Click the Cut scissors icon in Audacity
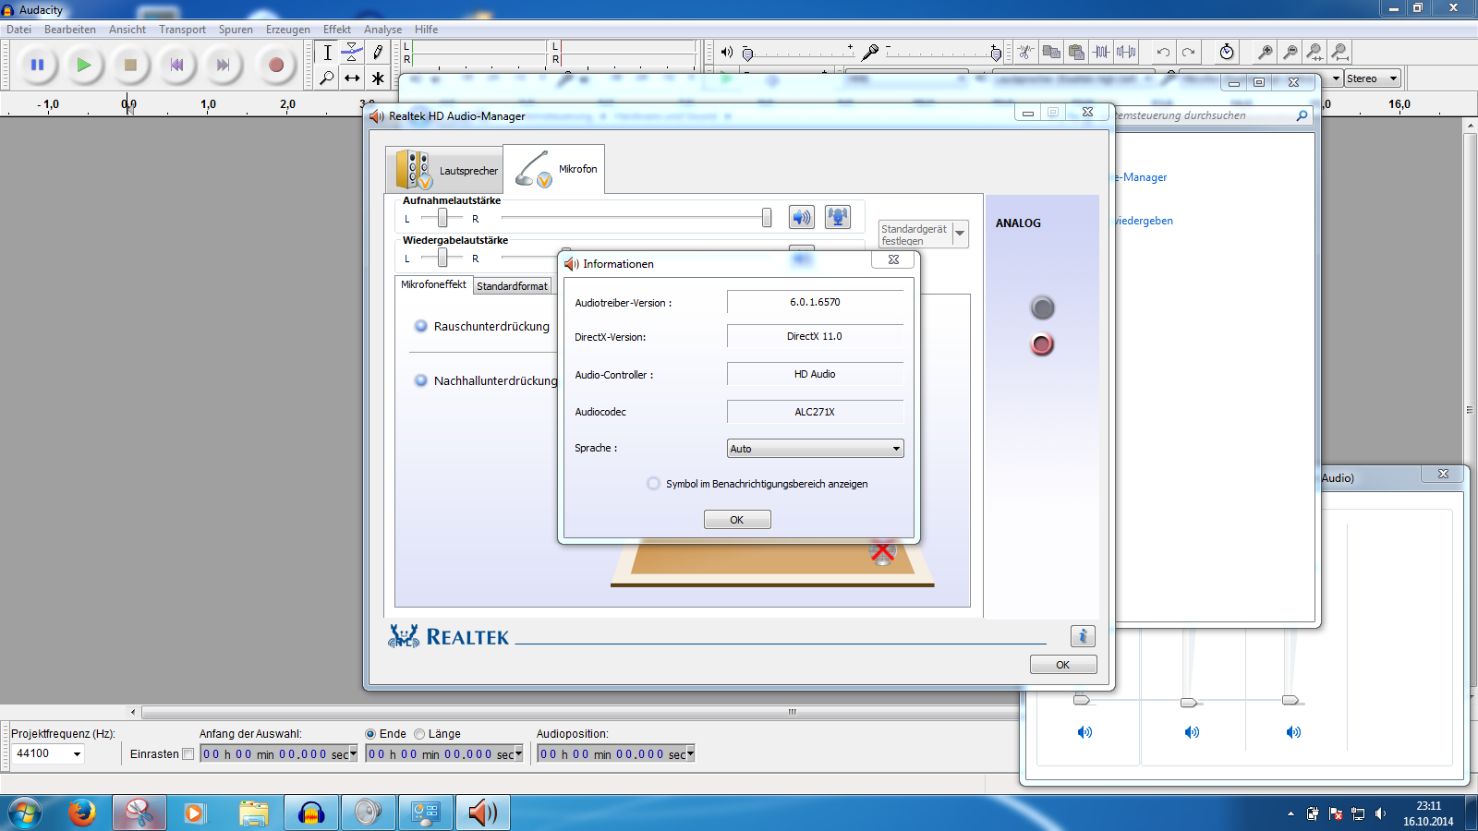The image size is (1478, 831). (x=1025, y=52)
